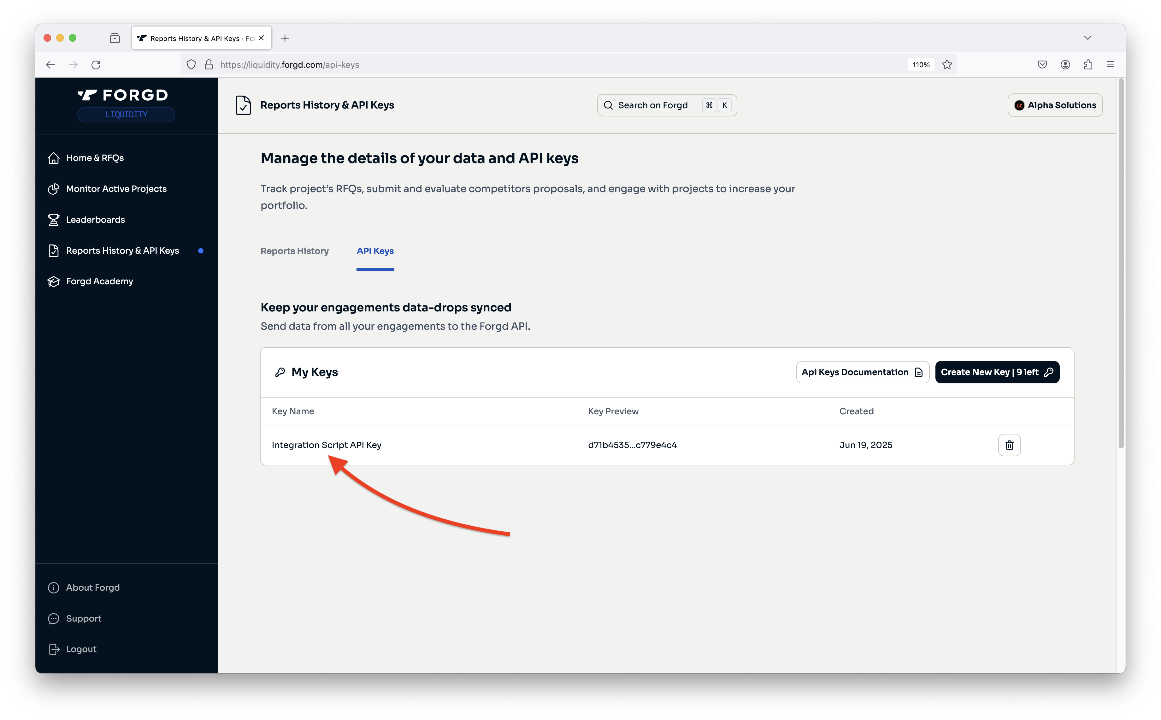Click the Forgd Academy graduation cap icon
This screenshot has width=1161, height=720.
click(x=53, y=281)
